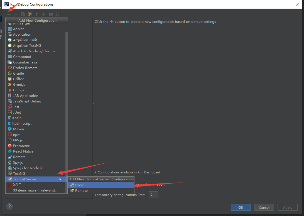Click the Apply button
Image resolution: width=304 pixels, height=216 pixels.
(288, 207)
